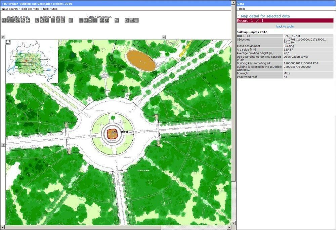Viewport: 336px width, 230px height.
Task: Click the save map view icon
Action: point(127,20)
